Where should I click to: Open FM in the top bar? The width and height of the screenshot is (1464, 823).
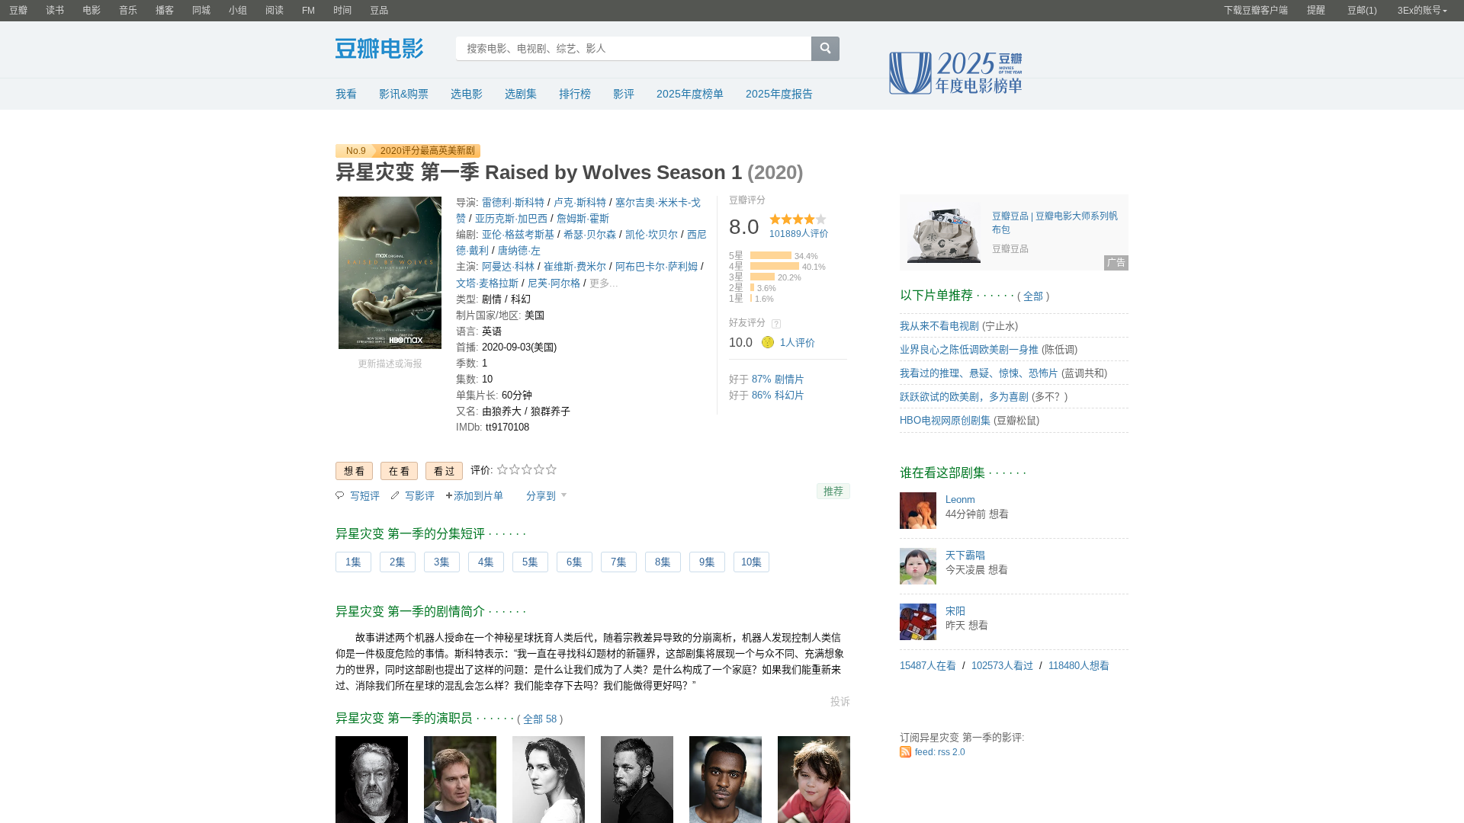(x=308, y=11)
